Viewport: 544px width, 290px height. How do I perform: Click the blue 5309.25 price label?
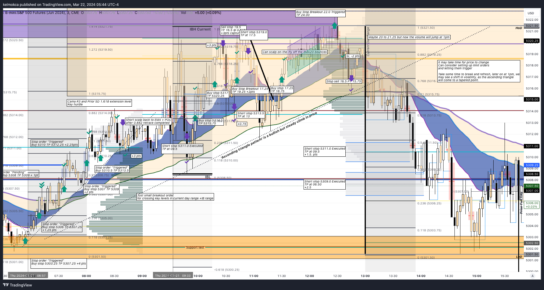coord(532,165)
